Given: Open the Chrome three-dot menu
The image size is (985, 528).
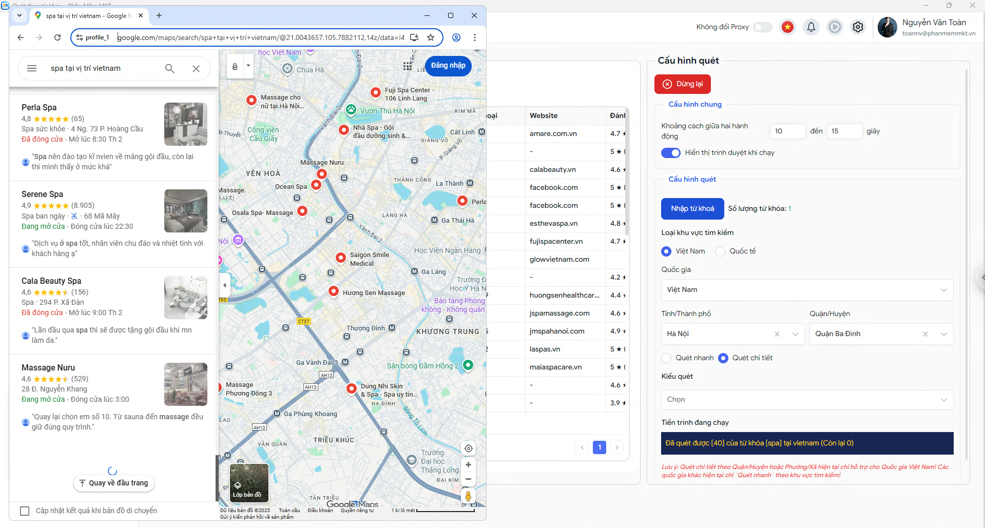Looking at the screenshot, I should (475, 37).
